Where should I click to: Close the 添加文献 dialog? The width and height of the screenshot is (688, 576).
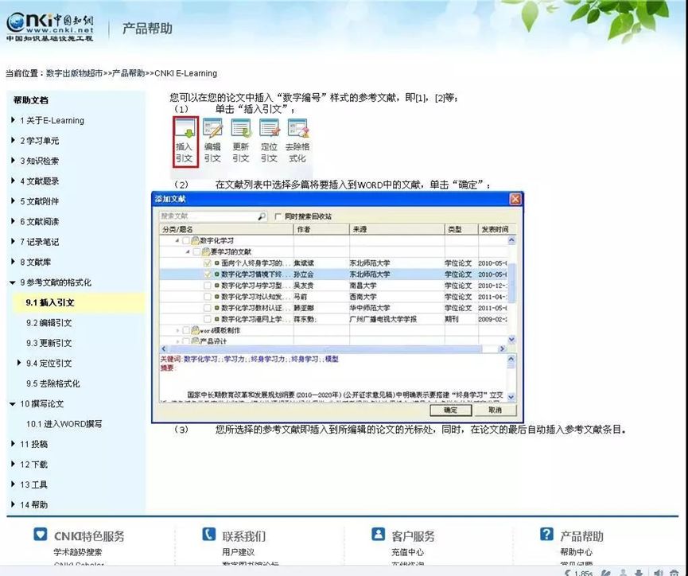point(515,200)
